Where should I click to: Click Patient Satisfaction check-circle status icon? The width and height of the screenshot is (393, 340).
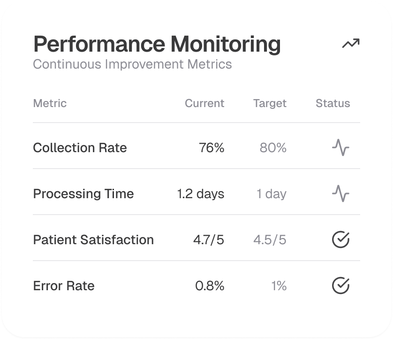[340, 240]
